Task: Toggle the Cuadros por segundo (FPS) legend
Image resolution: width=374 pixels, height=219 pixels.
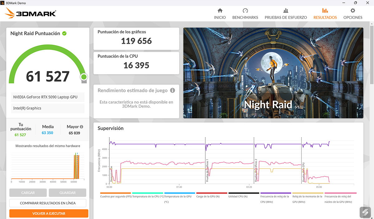Action: pyautogui.click(x=116, y=196)
